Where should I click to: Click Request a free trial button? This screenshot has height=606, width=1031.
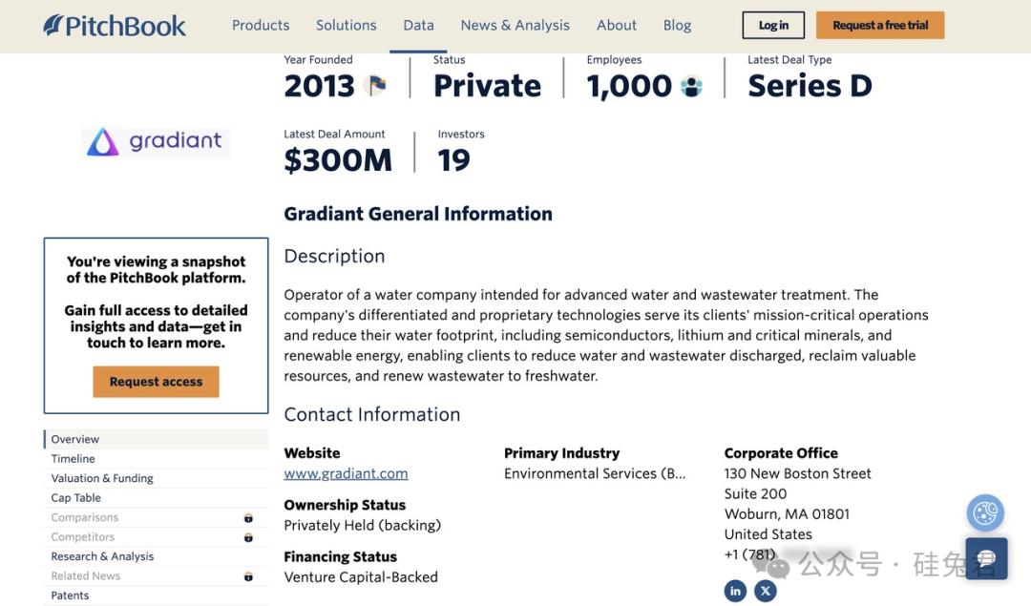[x=879, y=26]
